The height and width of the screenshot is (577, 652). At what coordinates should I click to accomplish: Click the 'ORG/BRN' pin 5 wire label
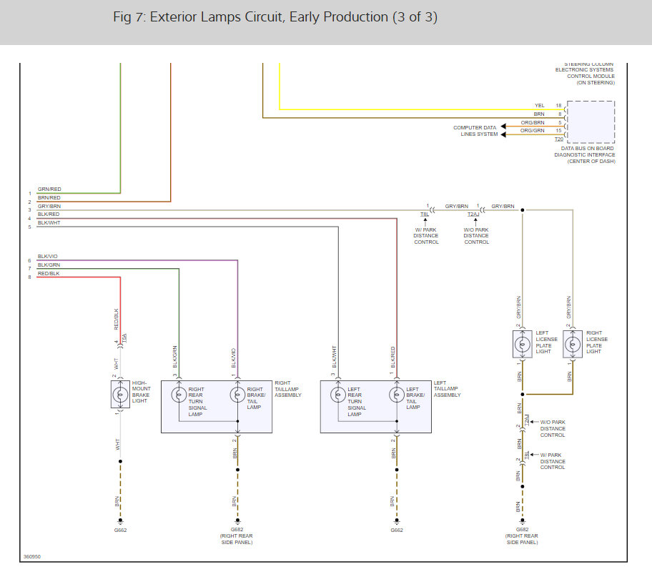point(533,123)
